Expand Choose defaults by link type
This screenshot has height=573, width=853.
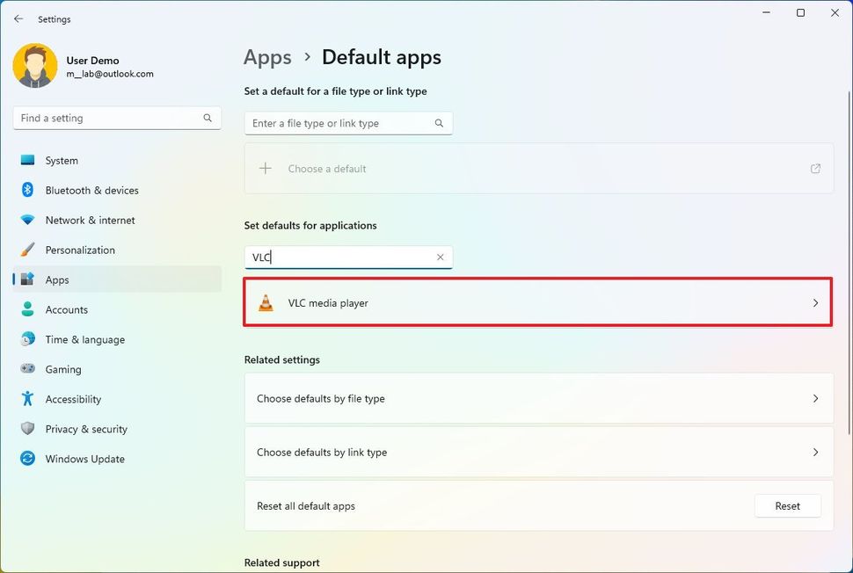[537, 452]
